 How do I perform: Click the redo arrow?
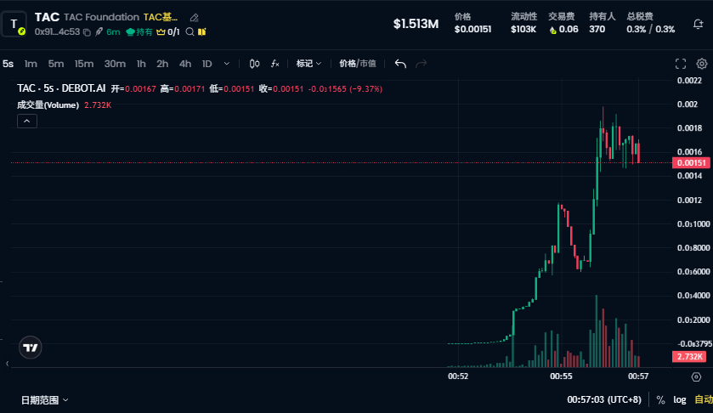[x=422, y=64]
